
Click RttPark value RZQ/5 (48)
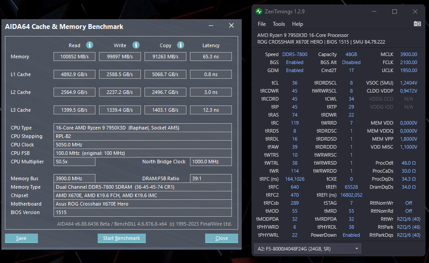(x=409, y=227)
